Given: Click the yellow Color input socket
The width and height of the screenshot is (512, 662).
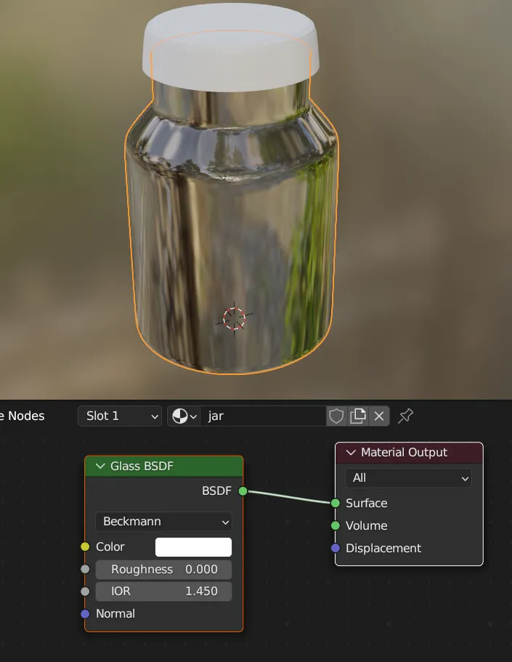Looking at the screenshot, I should pos(85,546).
